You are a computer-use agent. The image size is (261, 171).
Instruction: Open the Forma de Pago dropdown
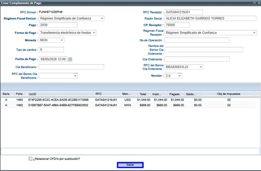click(x=94, y=33)
